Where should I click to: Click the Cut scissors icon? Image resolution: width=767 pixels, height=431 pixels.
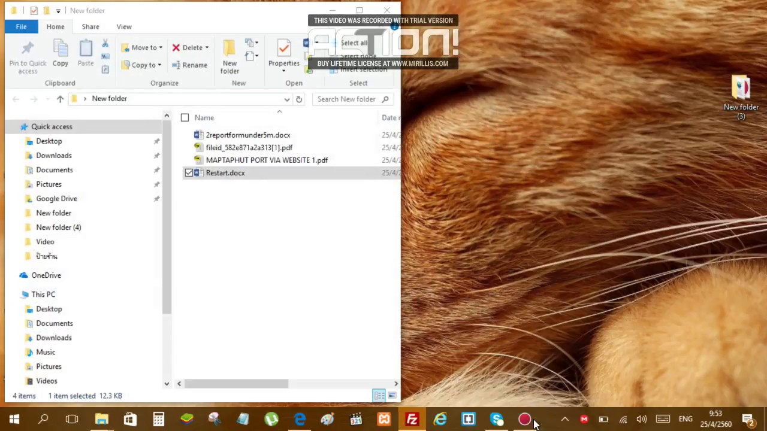[105, 44]
